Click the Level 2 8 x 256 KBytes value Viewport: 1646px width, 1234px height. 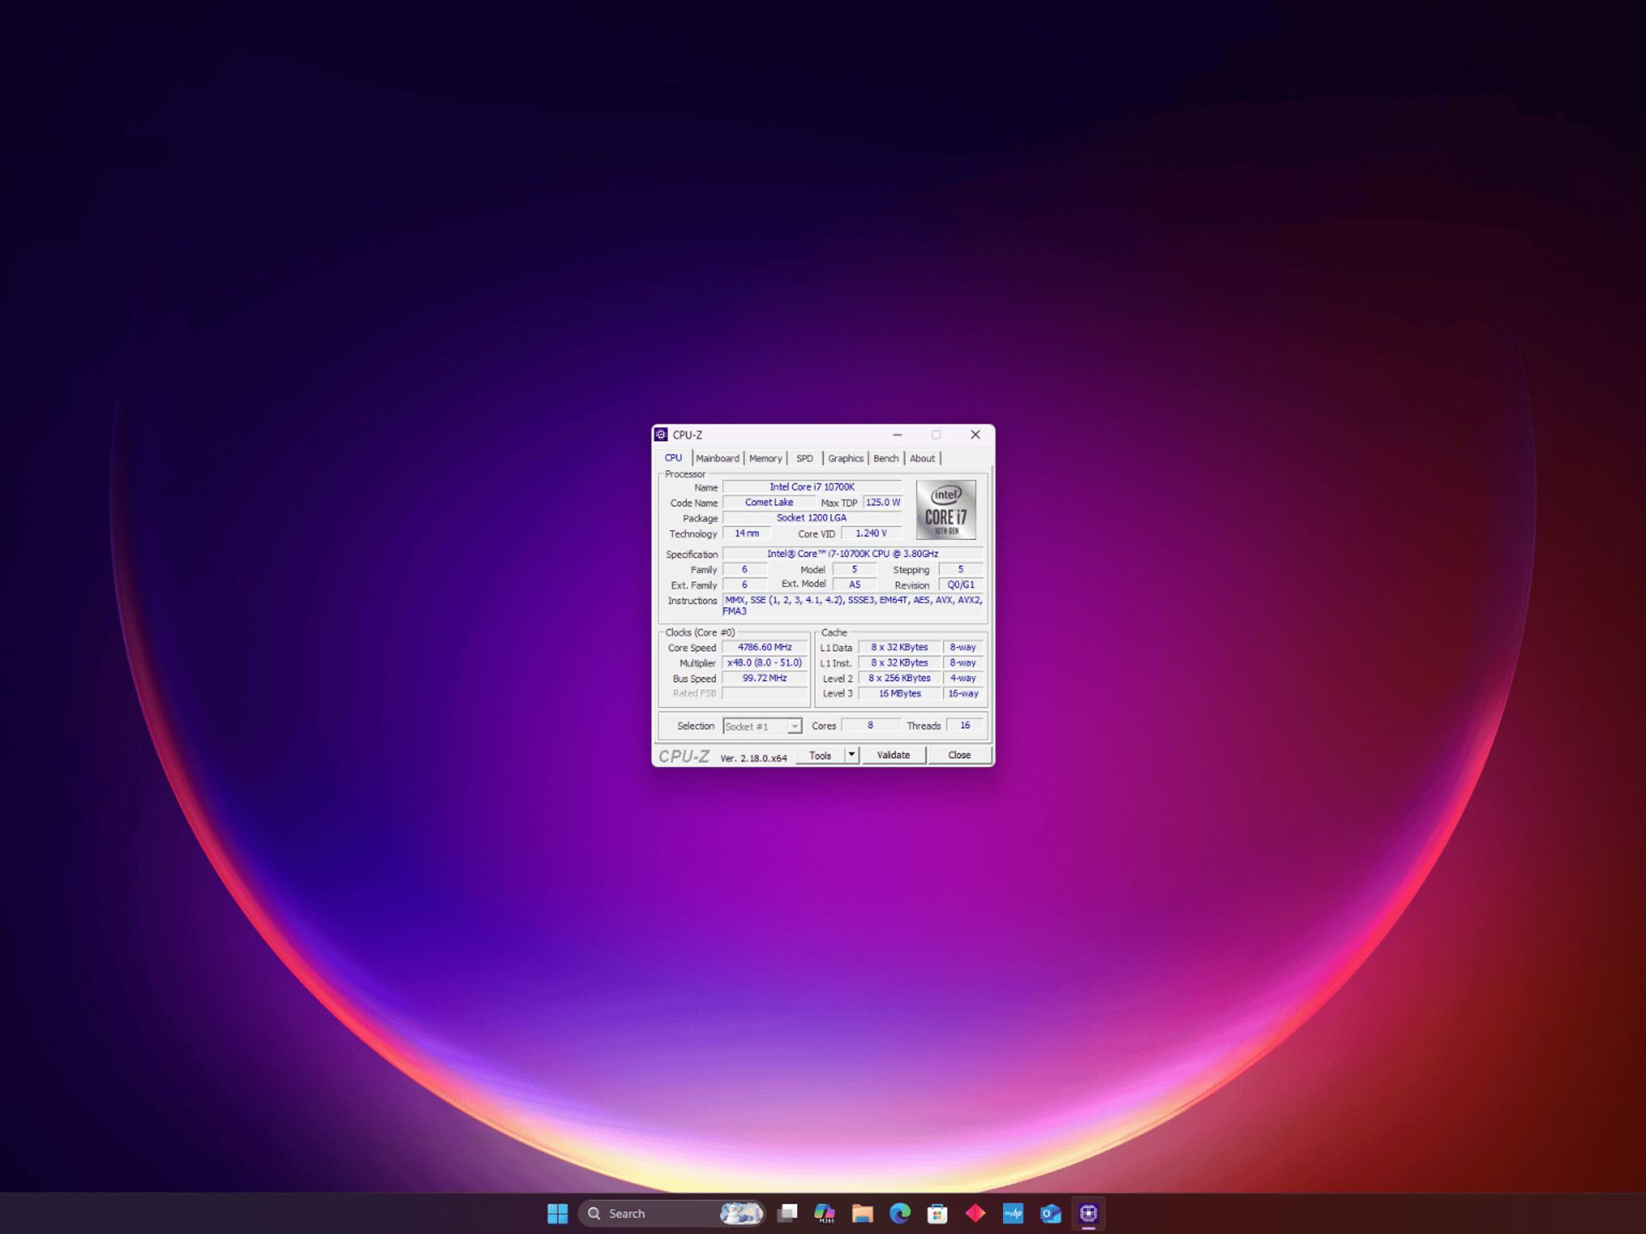(x=899, y=678)
